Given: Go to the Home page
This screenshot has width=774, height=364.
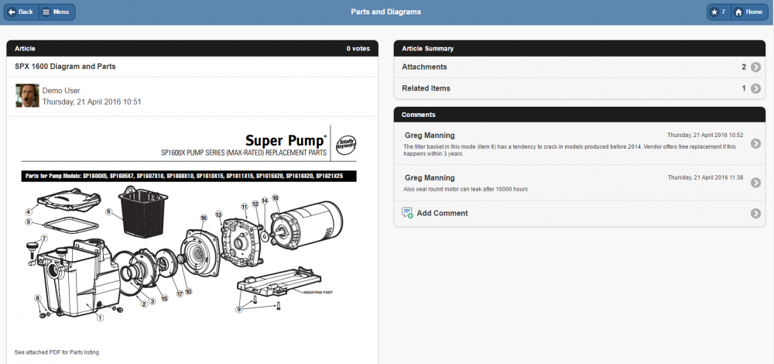Looking at the screenshot, I should click(748, 12).
